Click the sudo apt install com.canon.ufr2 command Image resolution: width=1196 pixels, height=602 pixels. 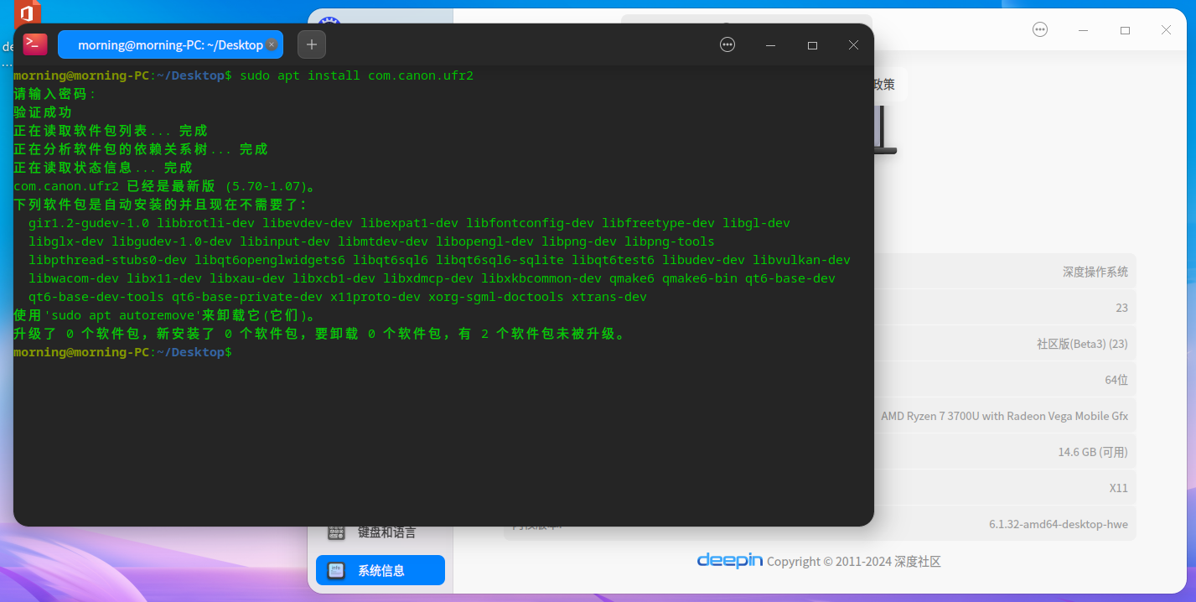point(357,75)
